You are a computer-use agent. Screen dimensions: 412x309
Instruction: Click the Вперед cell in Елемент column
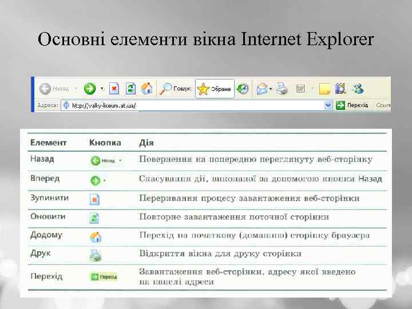pyautogui.click(x=45, y=179)
